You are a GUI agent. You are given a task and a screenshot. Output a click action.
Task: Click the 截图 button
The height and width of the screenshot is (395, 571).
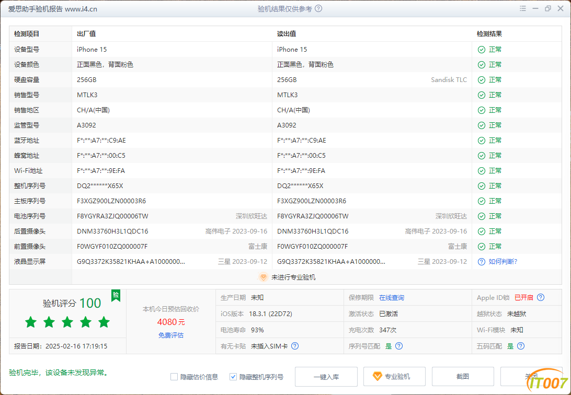click(463, 376)
